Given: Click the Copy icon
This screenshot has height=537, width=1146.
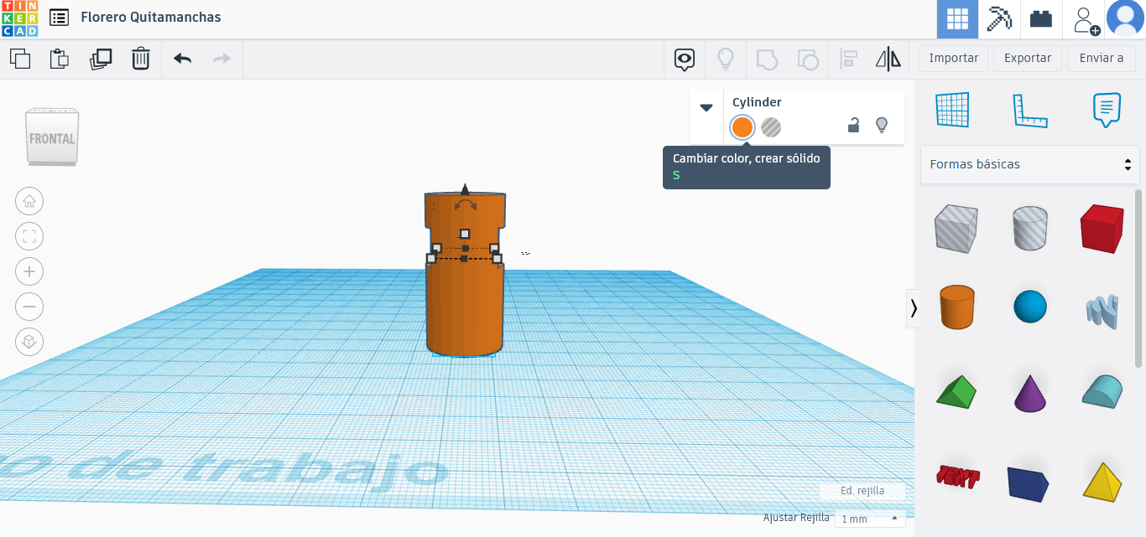Looking at the screenshot, I should [20, 59].
